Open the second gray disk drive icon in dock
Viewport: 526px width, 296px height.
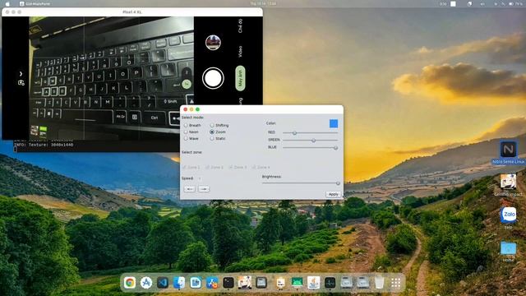(x=362, y=283)
